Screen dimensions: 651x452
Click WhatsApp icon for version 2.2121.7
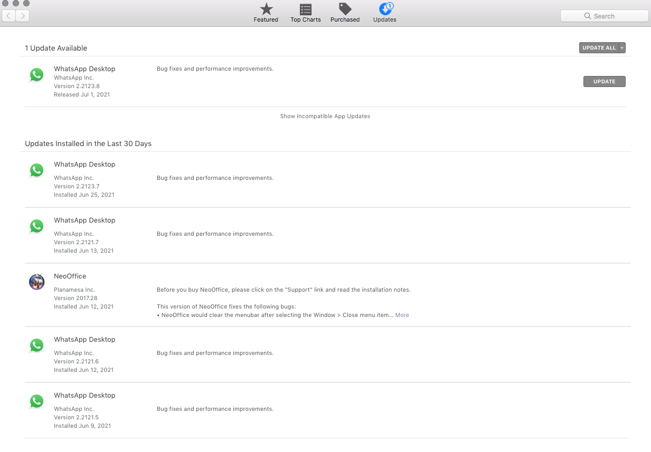pos(36,226)
